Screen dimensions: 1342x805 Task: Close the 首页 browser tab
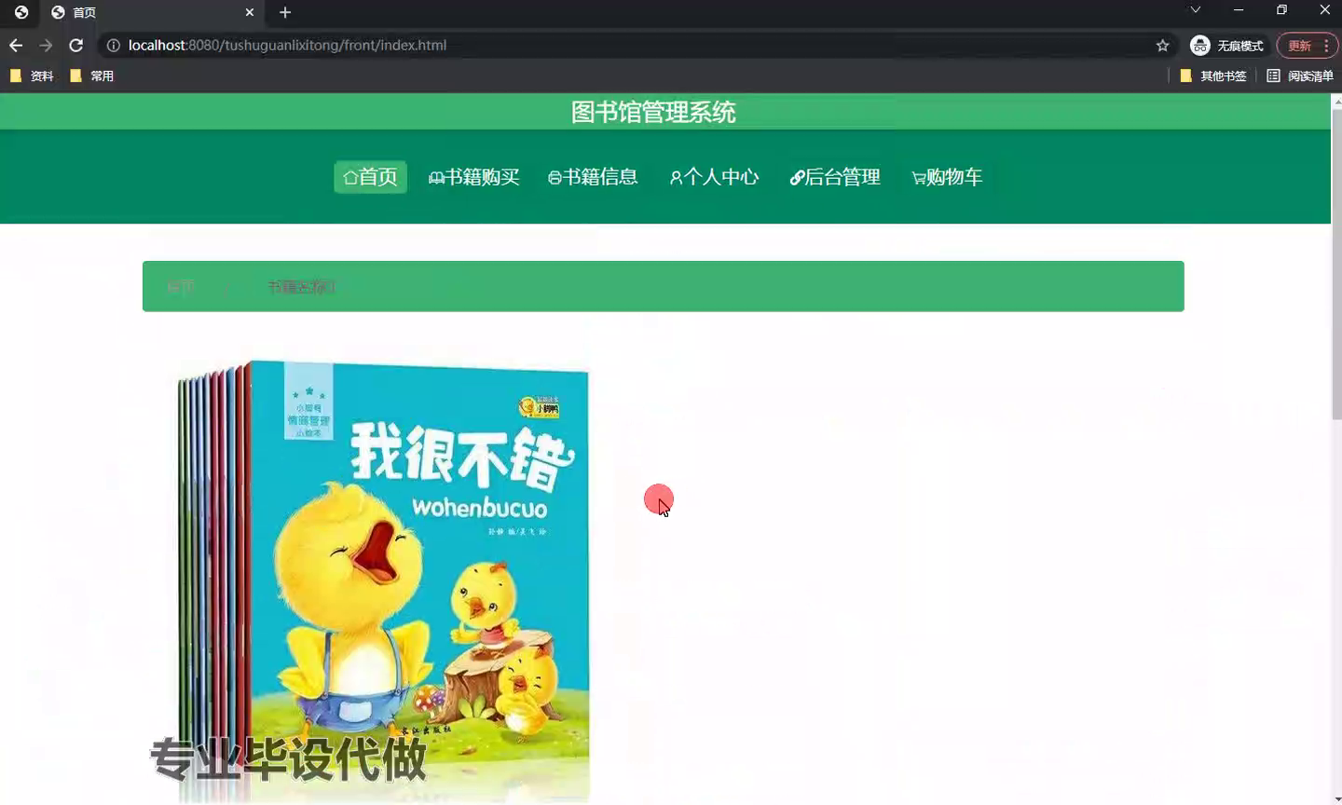coord(250,12)
